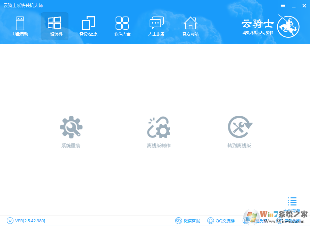Click the 离线版制作 text label

tap(159, 146)
